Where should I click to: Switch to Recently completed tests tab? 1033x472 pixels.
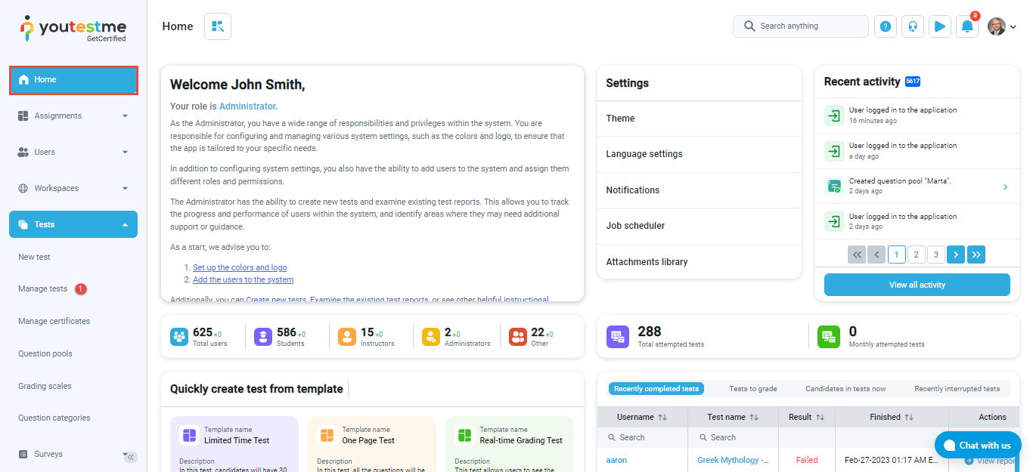tap(656, 389)
